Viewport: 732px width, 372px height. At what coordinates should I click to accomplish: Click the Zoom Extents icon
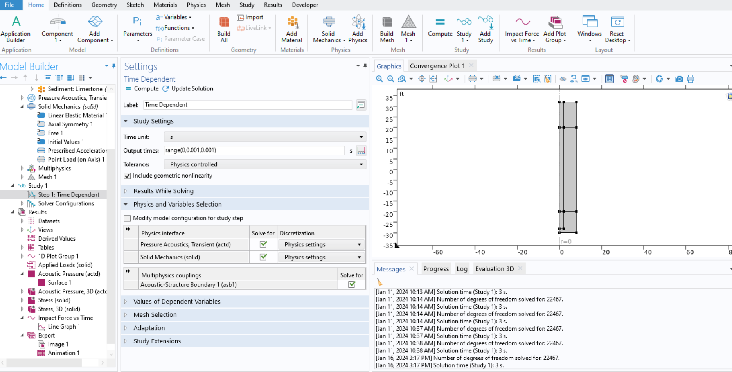click(433, 79)
